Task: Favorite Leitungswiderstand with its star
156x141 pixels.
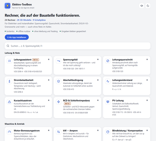Action: pyautogui.click(x=147, y=80)
